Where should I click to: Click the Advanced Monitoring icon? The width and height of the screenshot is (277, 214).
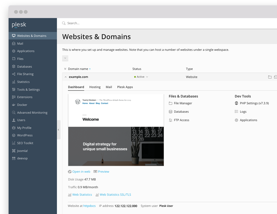[x=14, y=113]
